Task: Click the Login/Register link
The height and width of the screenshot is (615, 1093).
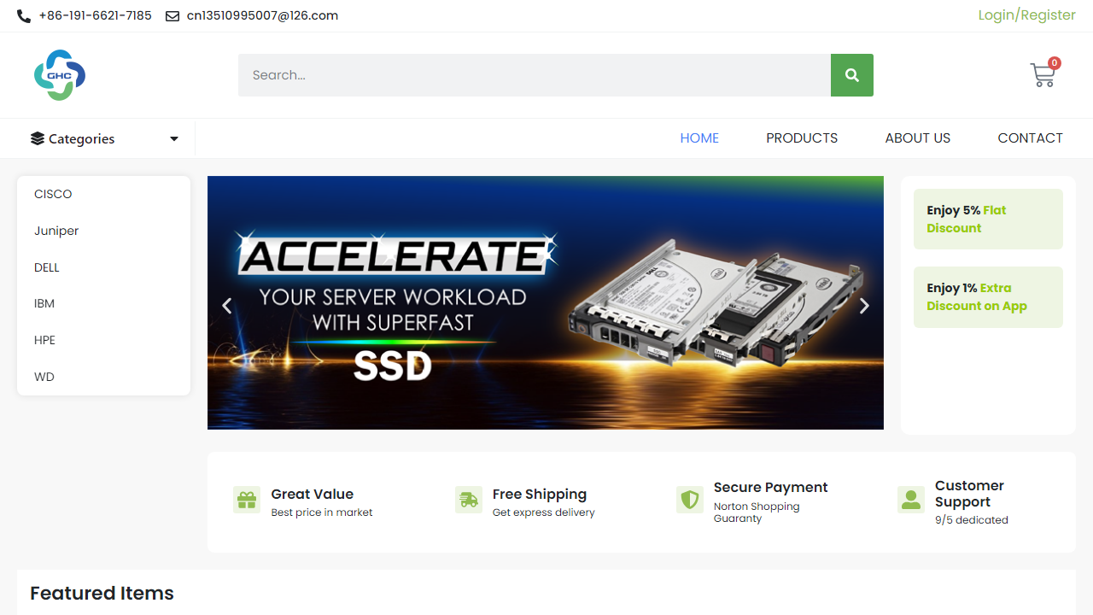Action: pyautogui.click(x=1026, y=15)
